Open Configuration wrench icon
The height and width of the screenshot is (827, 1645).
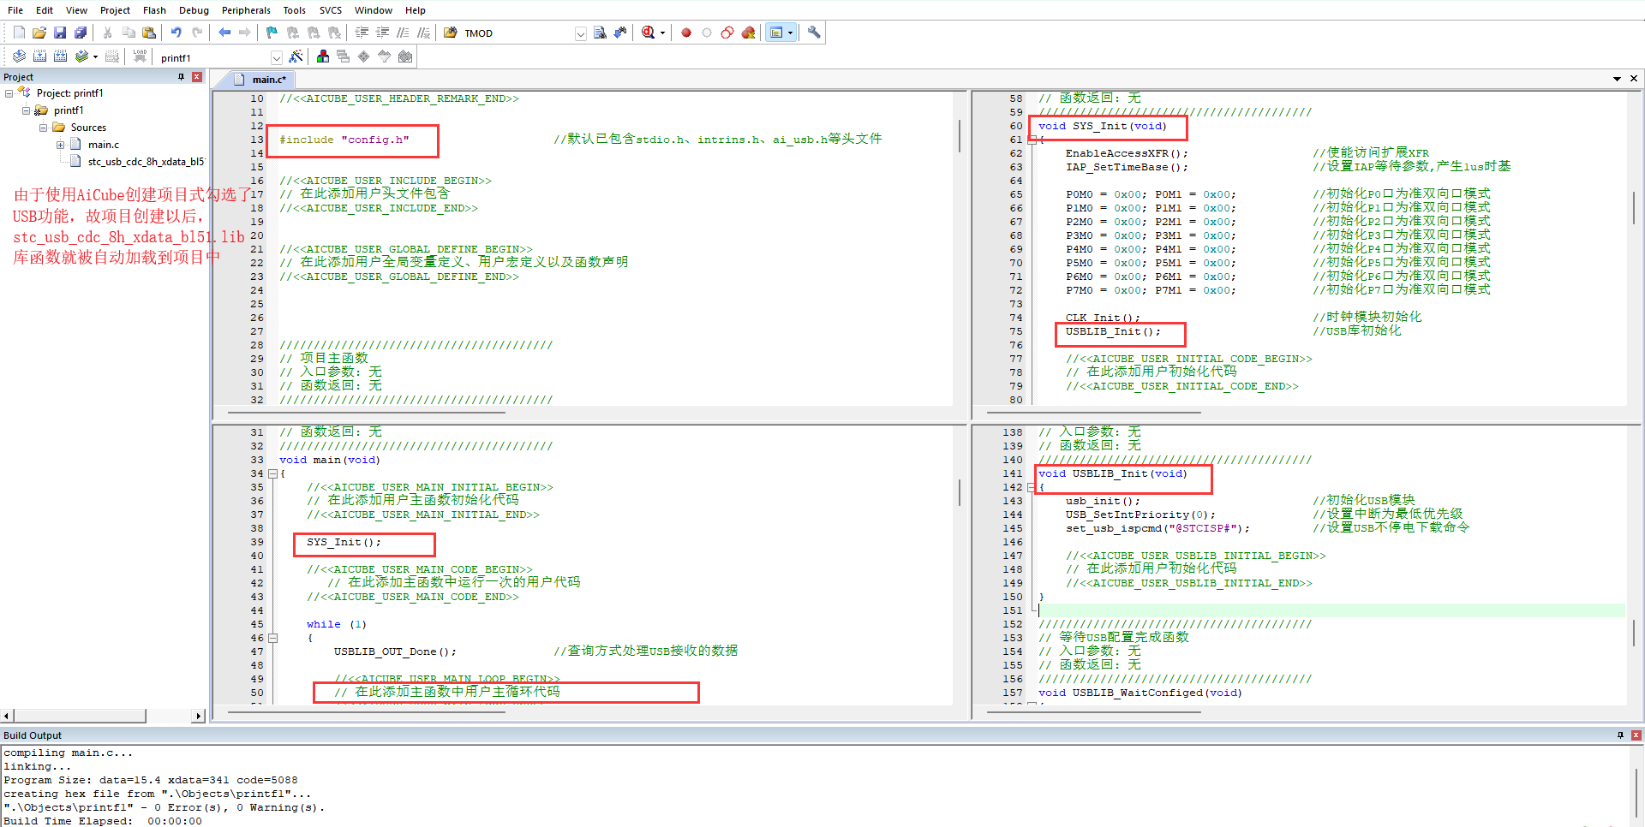pos(814,33)
